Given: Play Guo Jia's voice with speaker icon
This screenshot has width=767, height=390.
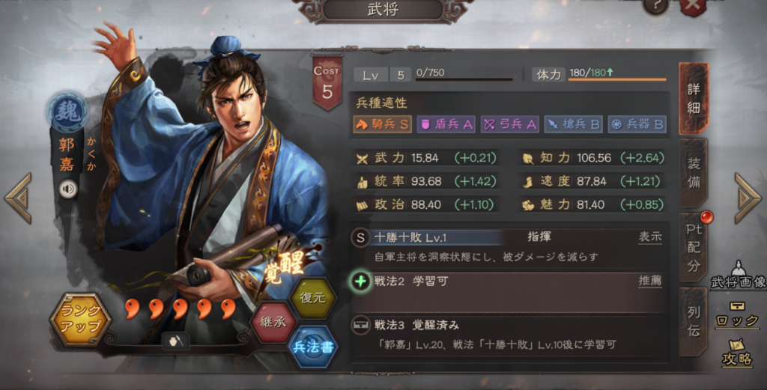Looking at the screenshot, I should click(x=68, y=189).
